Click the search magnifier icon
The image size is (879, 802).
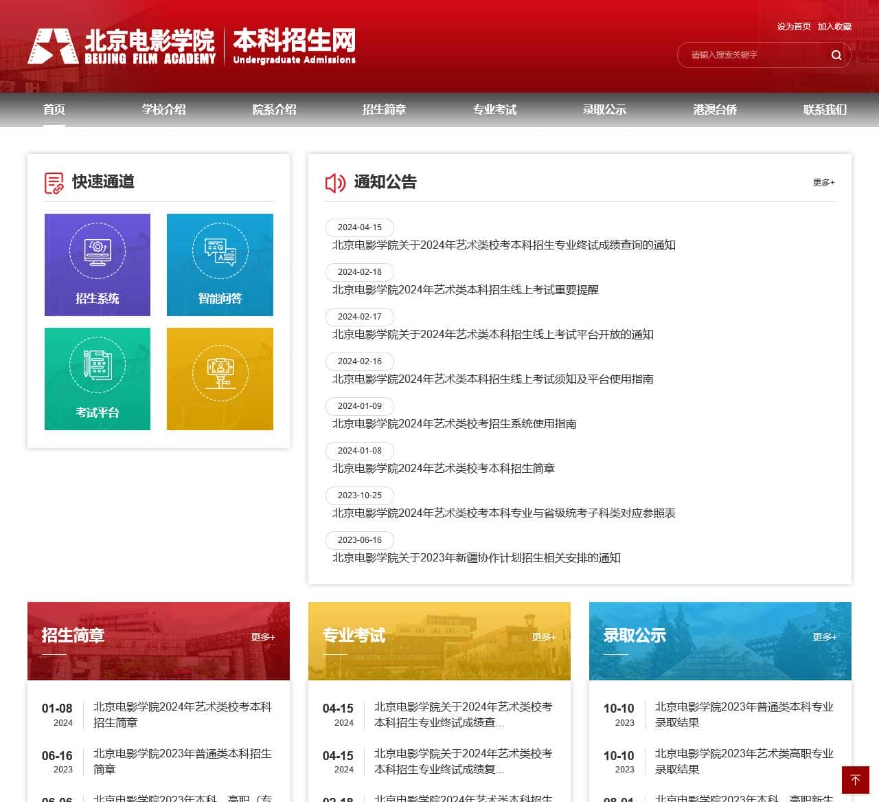836,55
